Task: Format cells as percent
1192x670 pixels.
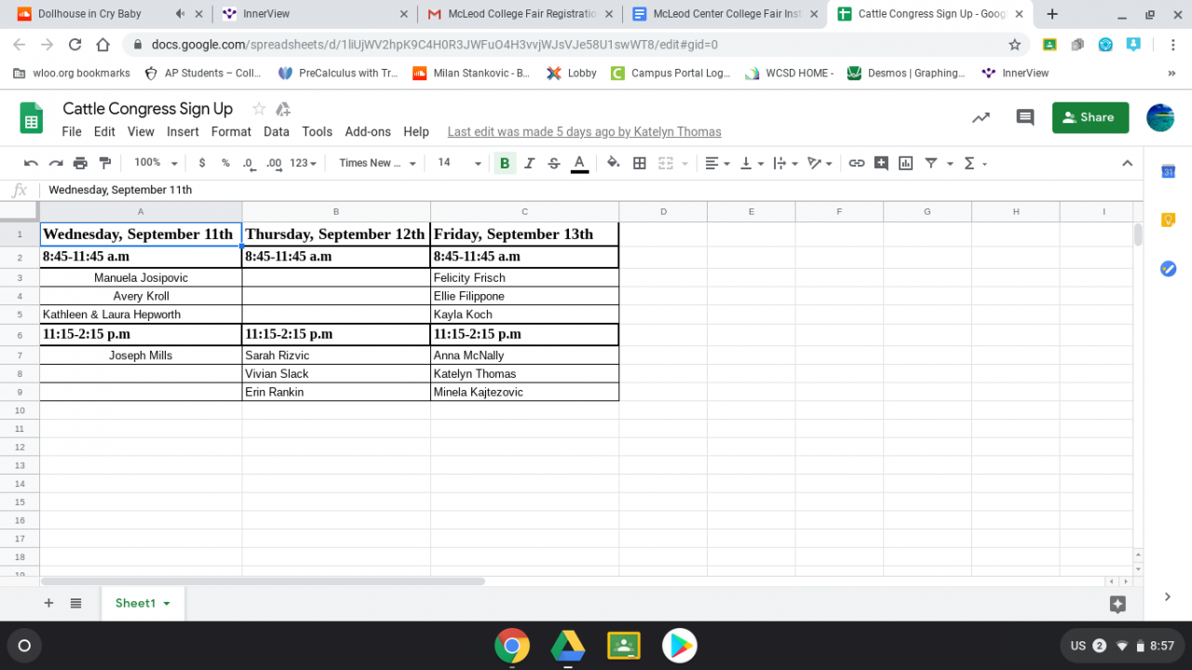Action: 225,163
